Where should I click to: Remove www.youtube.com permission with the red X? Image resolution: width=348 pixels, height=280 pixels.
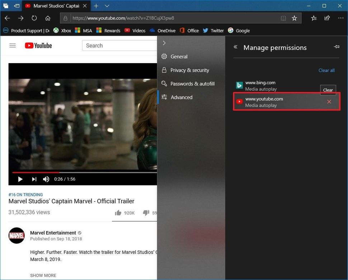point(329,102)
